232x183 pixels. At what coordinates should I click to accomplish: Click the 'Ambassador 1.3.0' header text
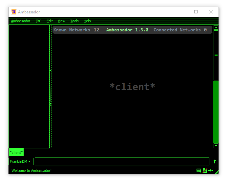(x=127, y=30)
